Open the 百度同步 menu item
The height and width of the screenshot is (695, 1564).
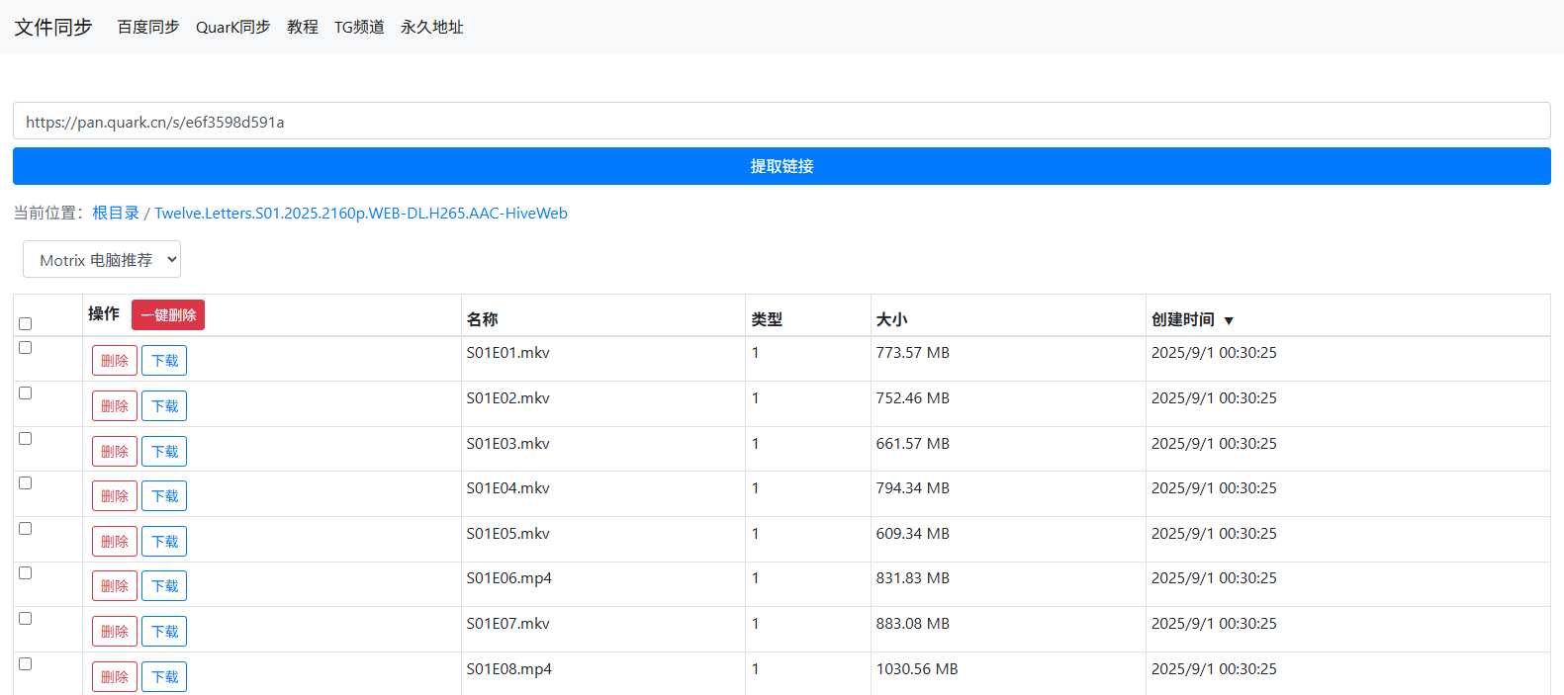pos(148,27)
